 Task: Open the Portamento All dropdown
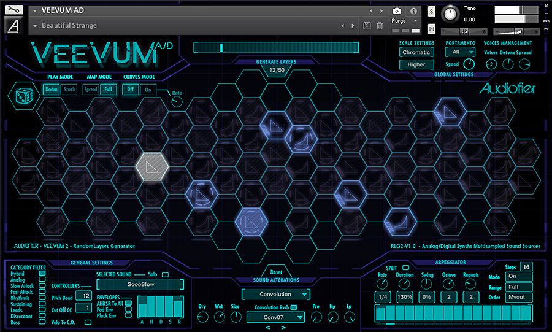(x=460, y=52)
